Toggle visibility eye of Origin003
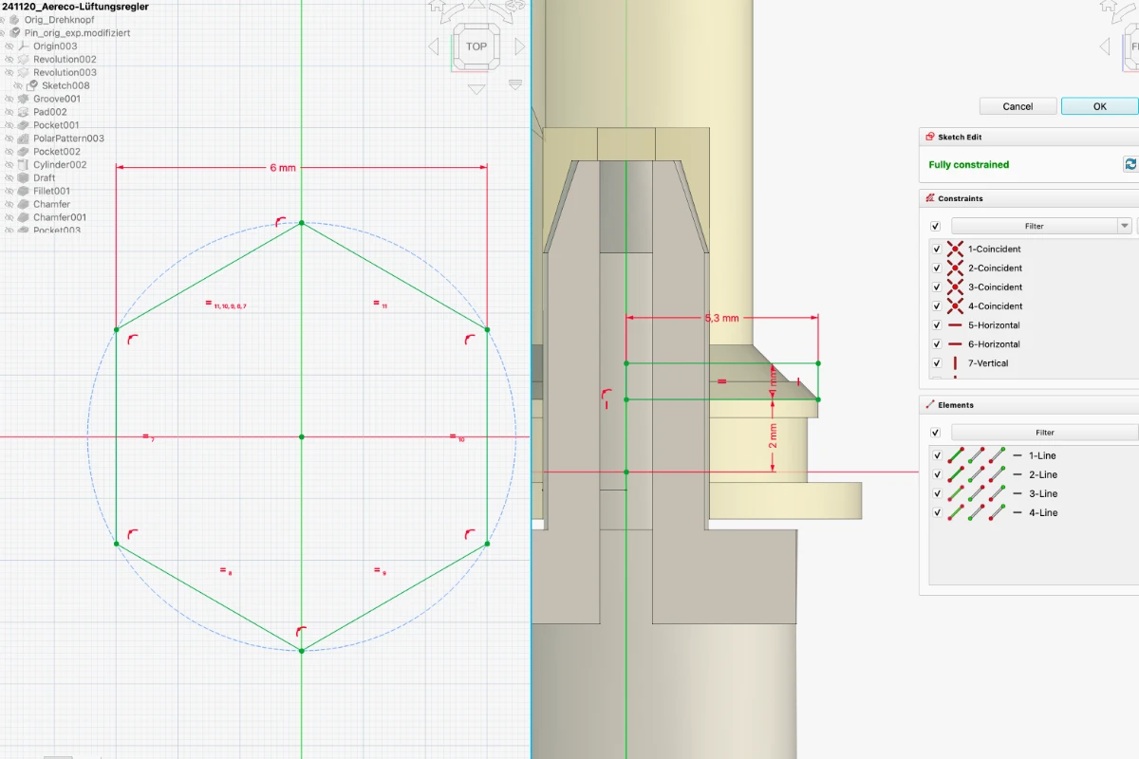The width and height of the screenshot is (1139, 759). (9, 46)
